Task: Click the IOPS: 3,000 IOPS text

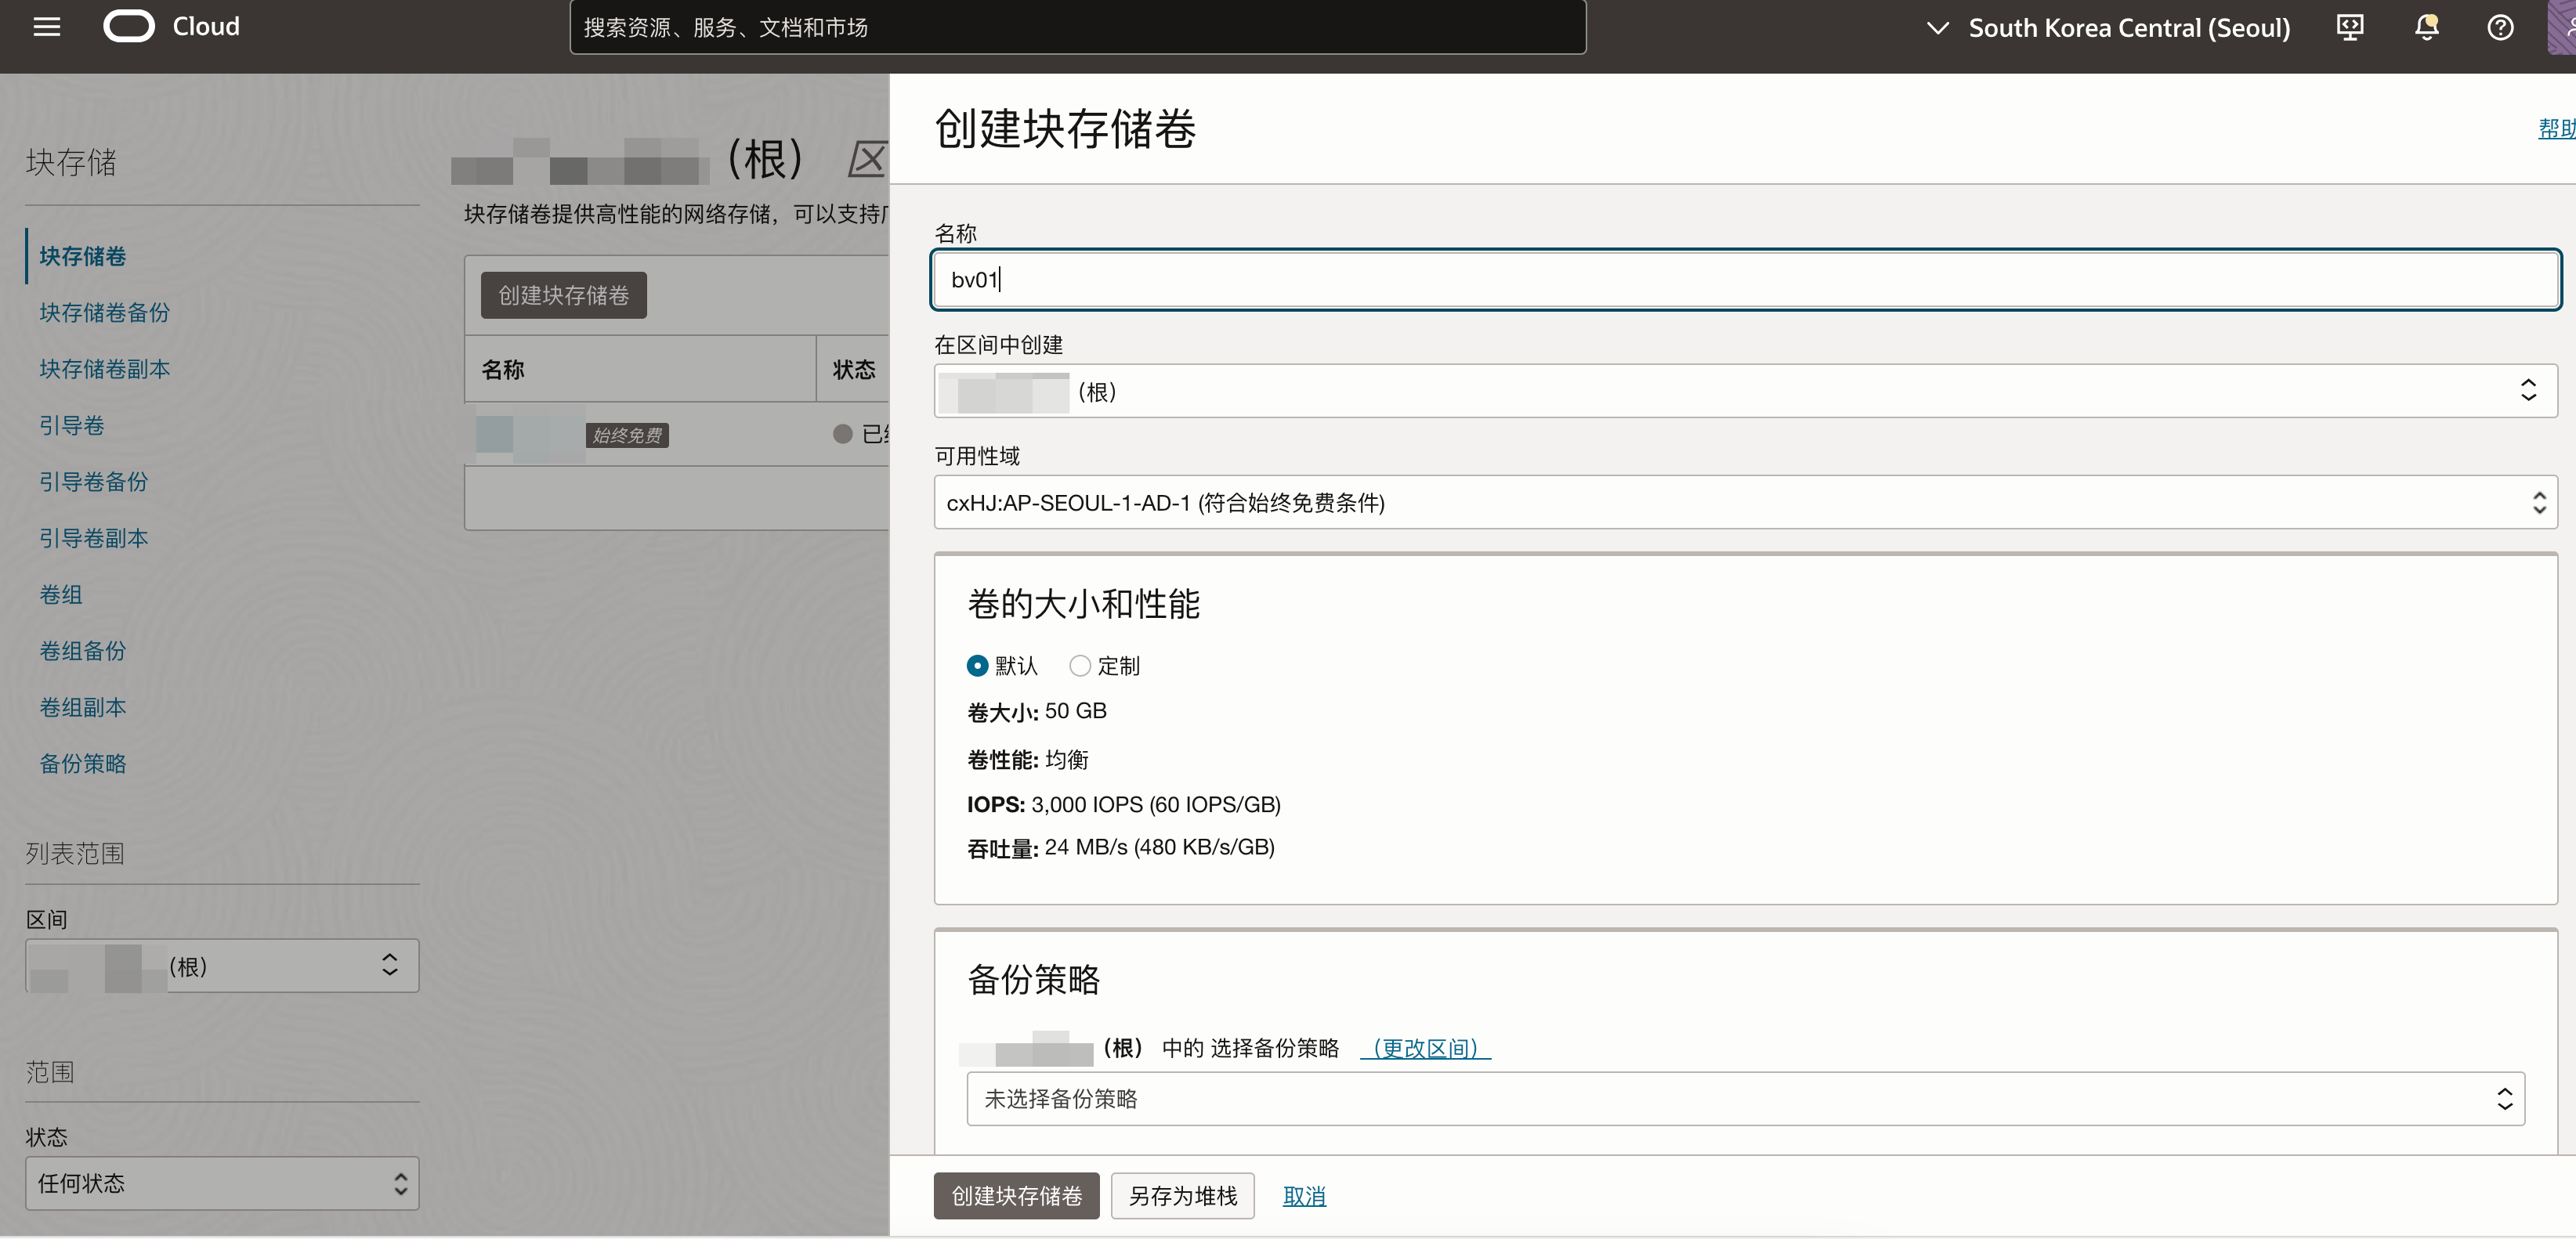Action: [1124, 804]
